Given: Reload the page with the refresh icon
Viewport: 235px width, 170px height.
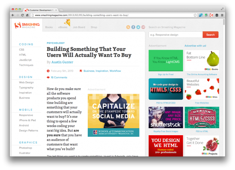Looking at the screenshot, I should click(22, 15).
